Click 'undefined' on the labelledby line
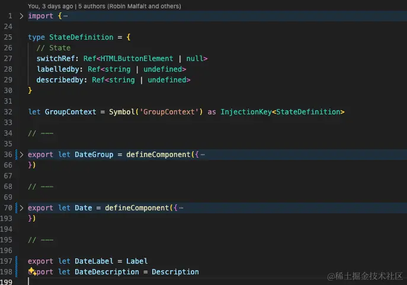Viewport: 407px width, 285px height. click(163, 69)
